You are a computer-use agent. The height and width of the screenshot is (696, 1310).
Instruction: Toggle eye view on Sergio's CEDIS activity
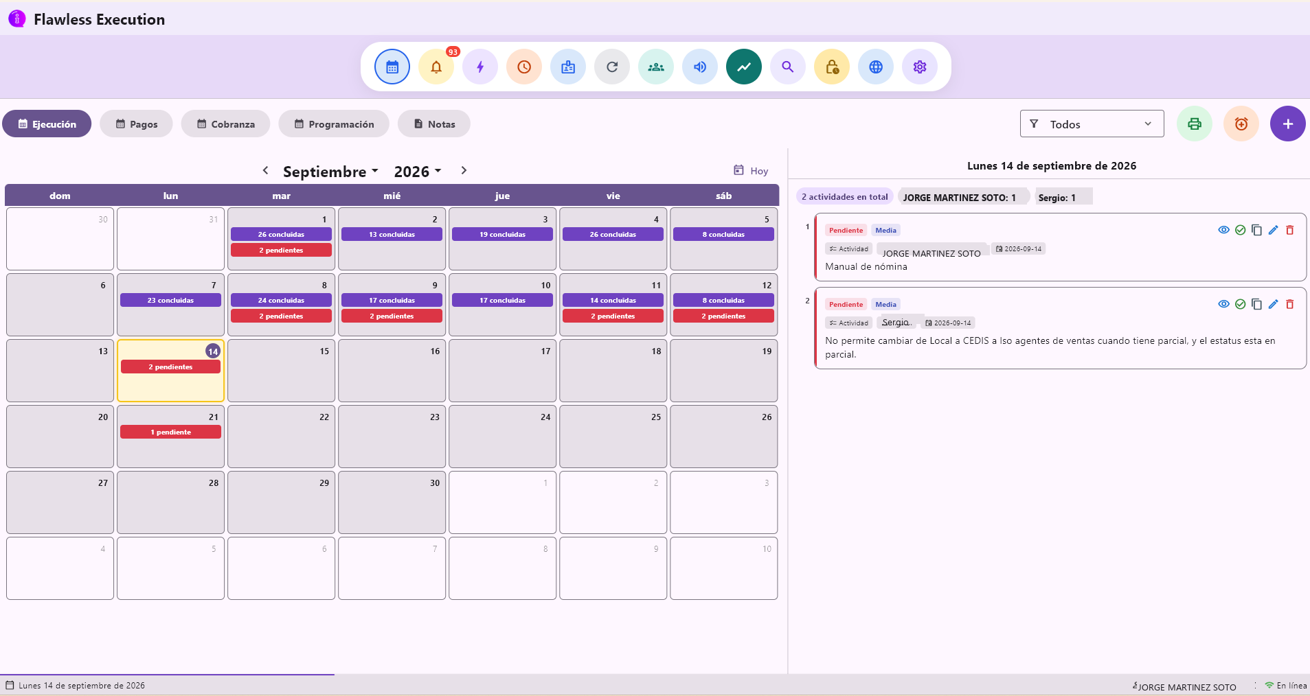(x=1223, y=304)
